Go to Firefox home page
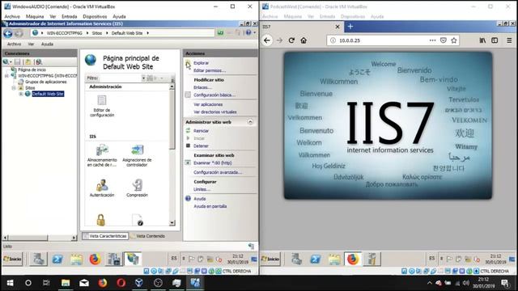 point(304,40)
